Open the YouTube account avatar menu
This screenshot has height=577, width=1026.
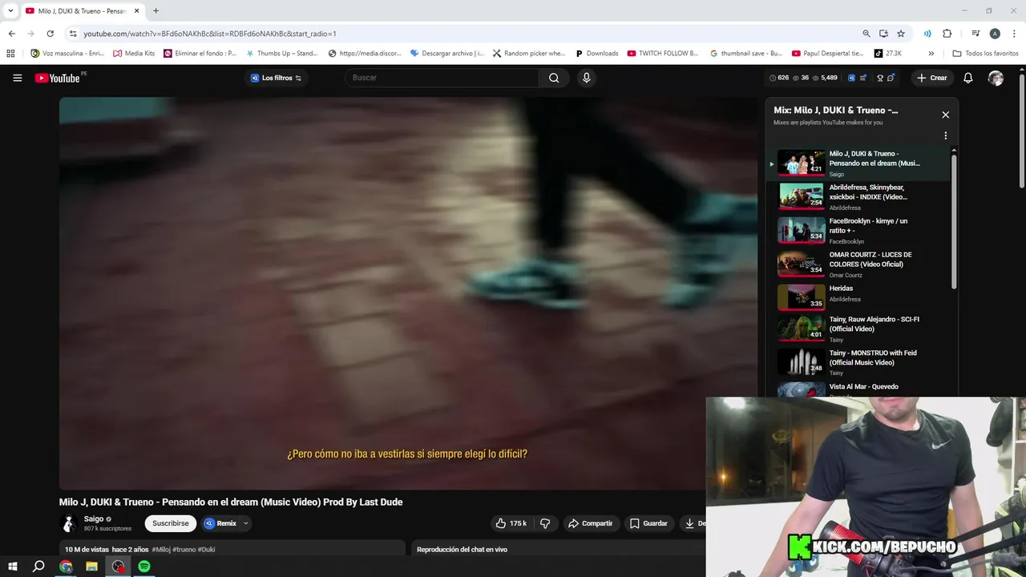pyautogui.click(x=996, y=78)
